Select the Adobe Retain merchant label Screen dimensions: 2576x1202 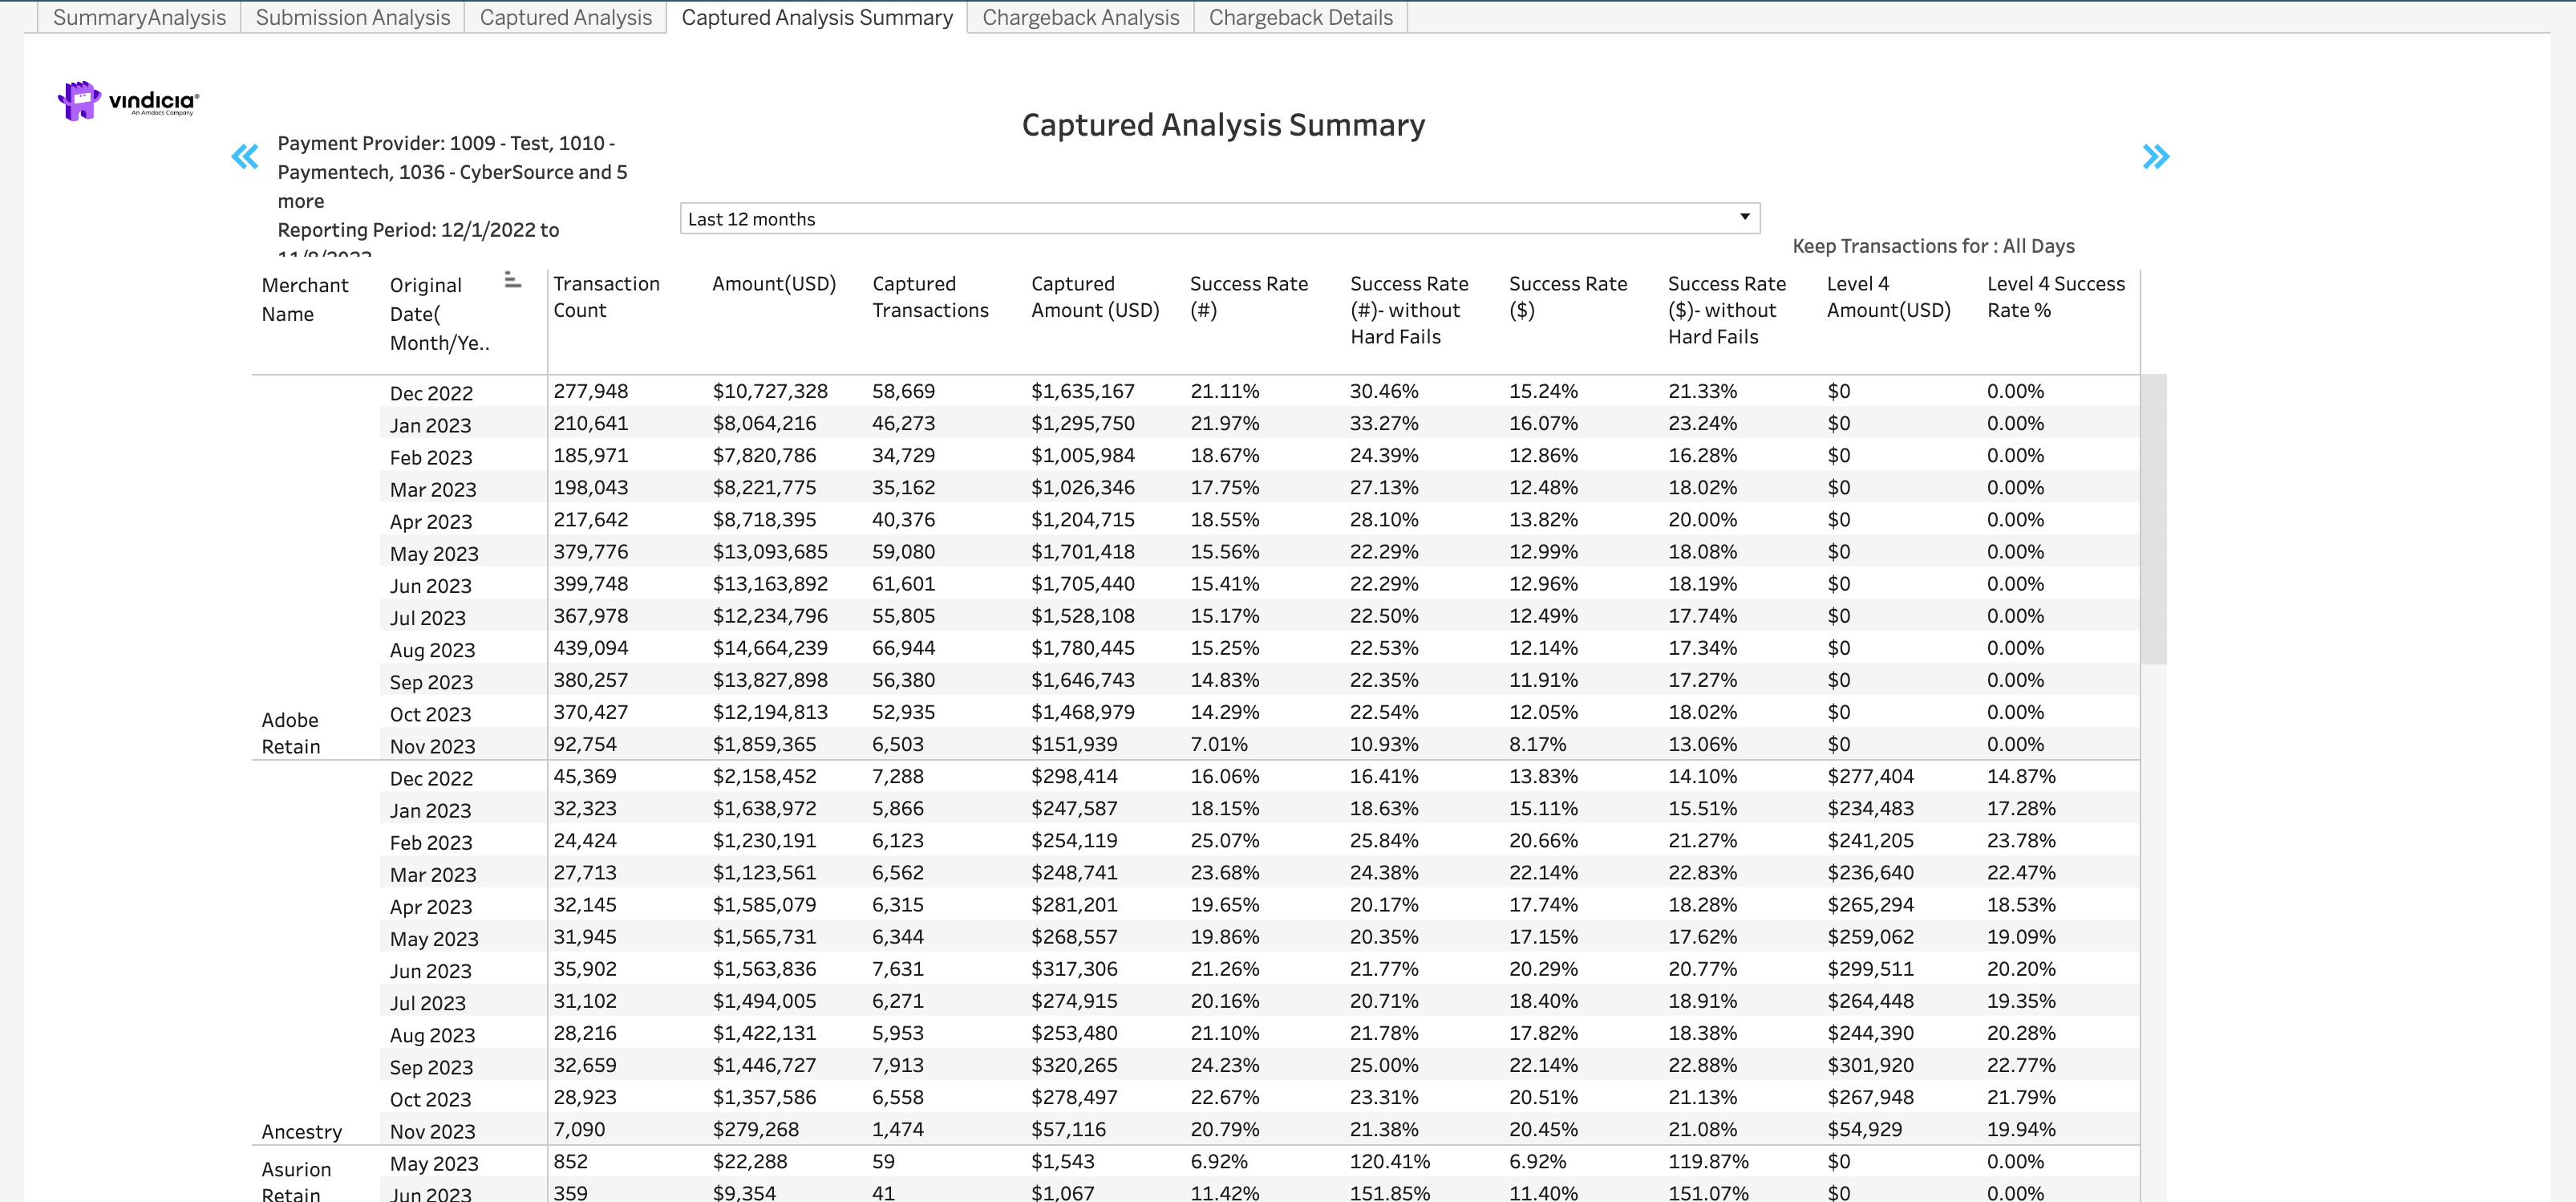291,733
